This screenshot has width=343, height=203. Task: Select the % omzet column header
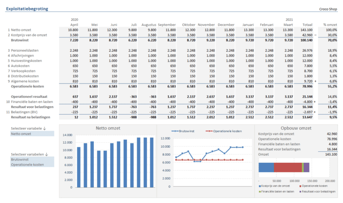330,25
